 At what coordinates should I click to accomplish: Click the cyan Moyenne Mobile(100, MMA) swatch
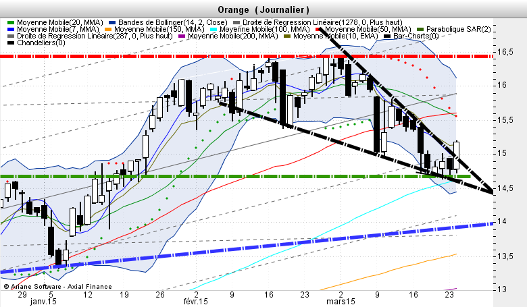tap(214, 29)
